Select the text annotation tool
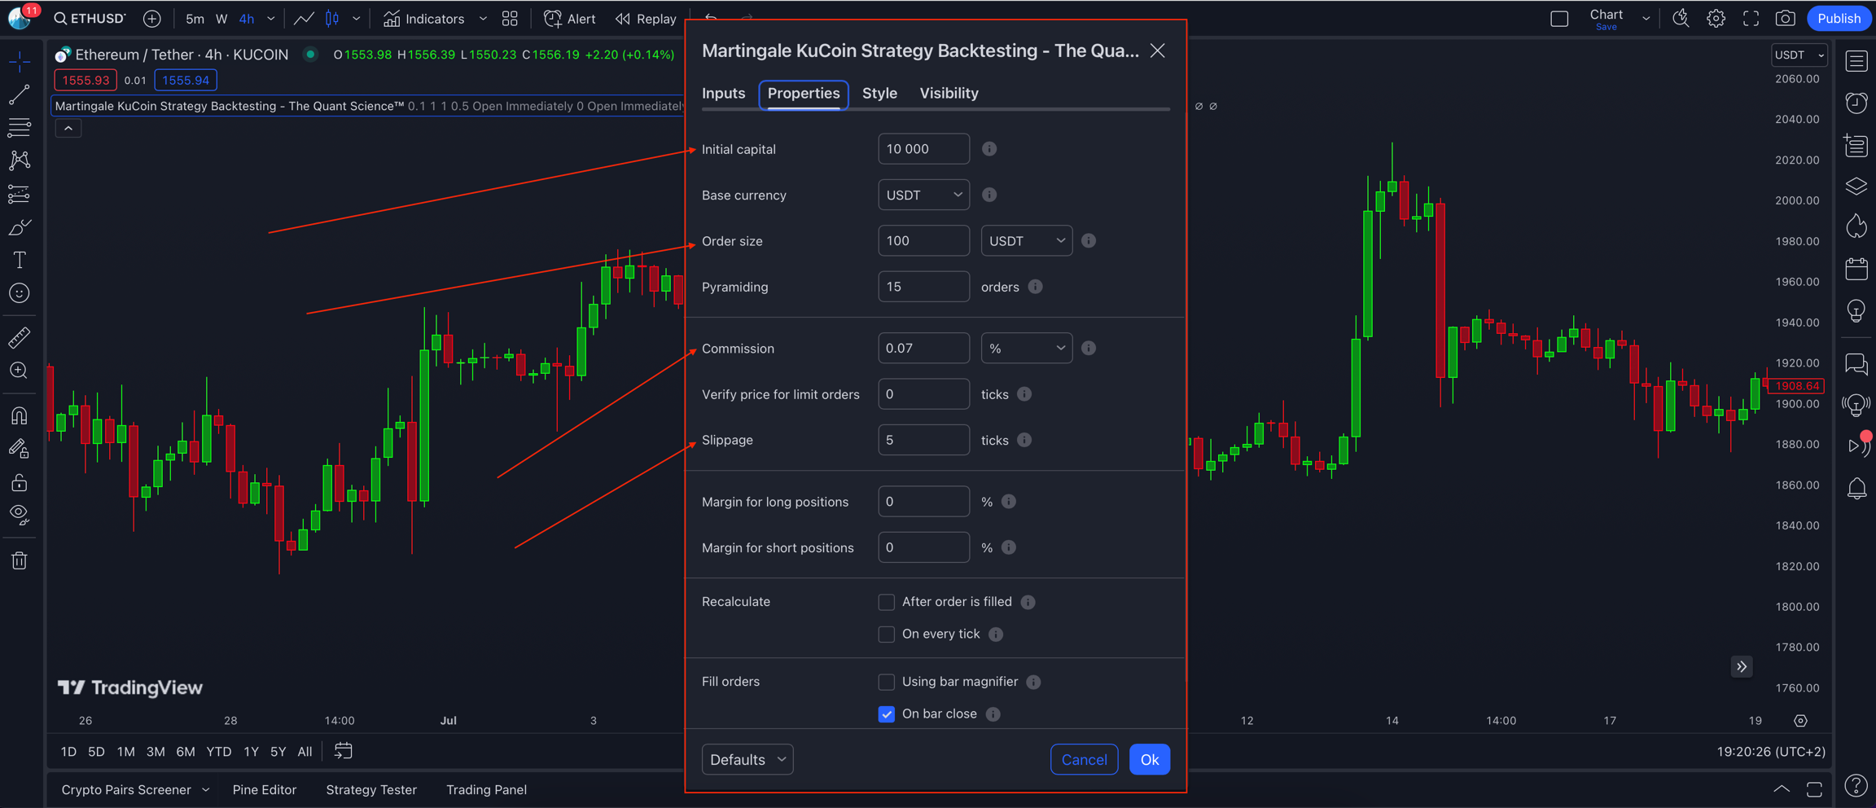The image size is (1876, 808). pyautogui.click(x=20, y=260)
